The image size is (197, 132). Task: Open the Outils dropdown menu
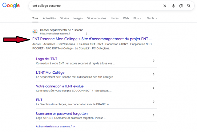click(x=152, y=18)
